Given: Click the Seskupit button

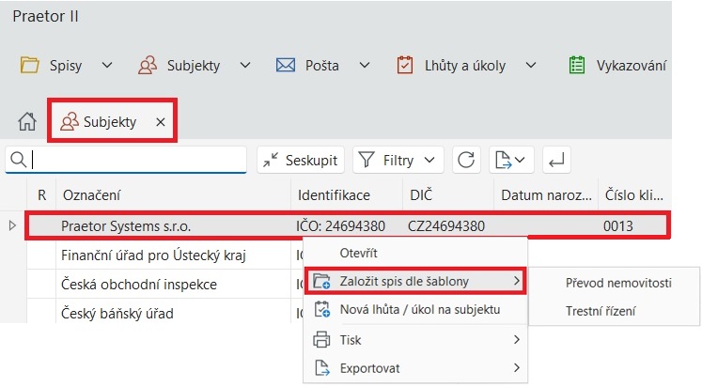Looking at the screenshot, I should coord(301,161).
